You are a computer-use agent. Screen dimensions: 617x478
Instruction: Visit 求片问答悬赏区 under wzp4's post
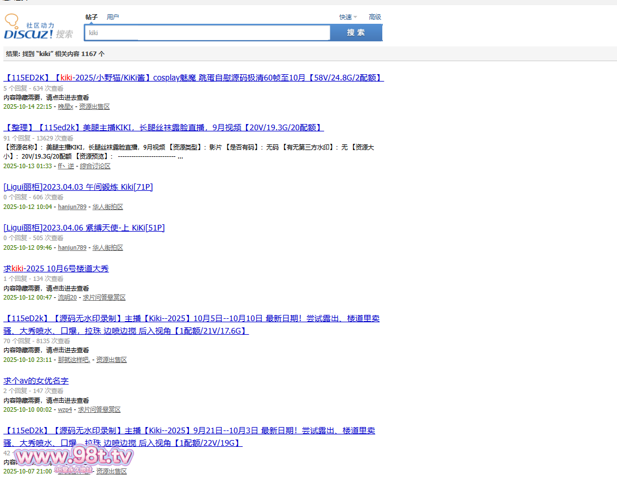pos(99,409)
